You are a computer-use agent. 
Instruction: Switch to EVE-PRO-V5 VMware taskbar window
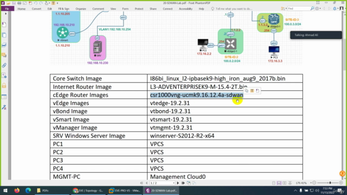click(x=125, y=190)
